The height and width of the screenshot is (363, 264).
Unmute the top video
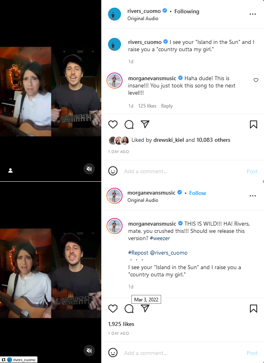pyautogui.click(x=89, y=169)
